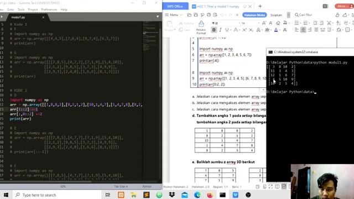Open the Microsoft Edge taskbar icon
The image size is (354, 199).
point(197,195)
